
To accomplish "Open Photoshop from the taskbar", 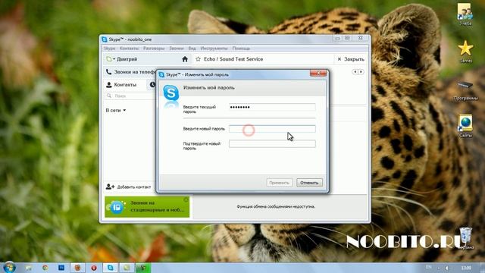I will 61,268.
